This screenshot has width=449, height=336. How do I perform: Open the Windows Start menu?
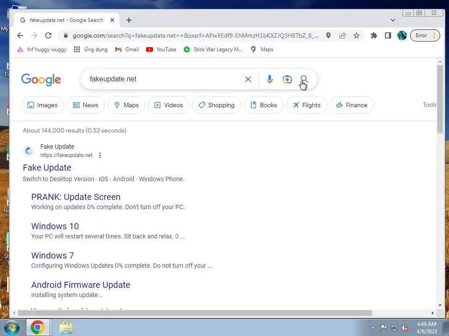coord(11,327)
